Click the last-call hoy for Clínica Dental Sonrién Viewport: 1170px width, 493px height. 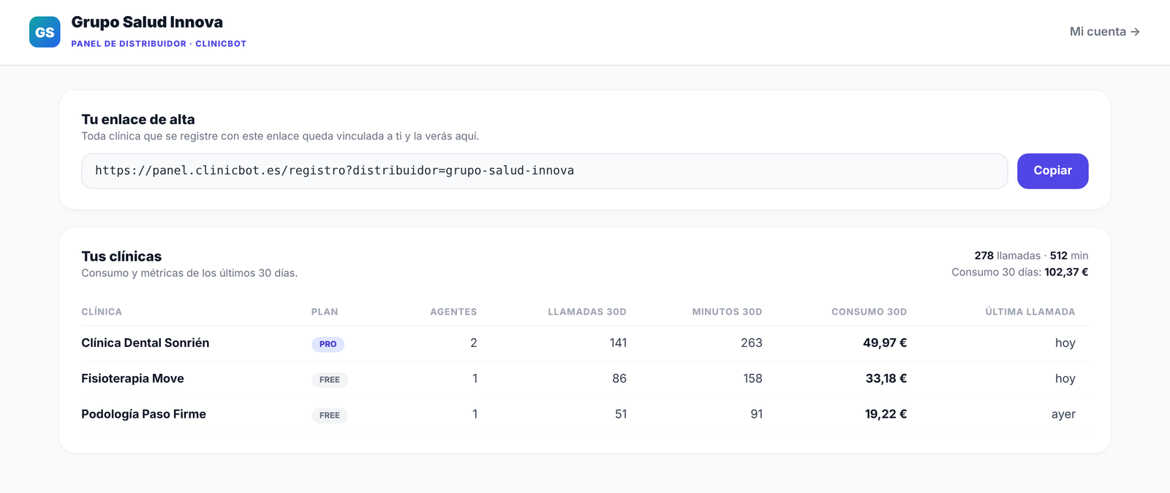1065,343
